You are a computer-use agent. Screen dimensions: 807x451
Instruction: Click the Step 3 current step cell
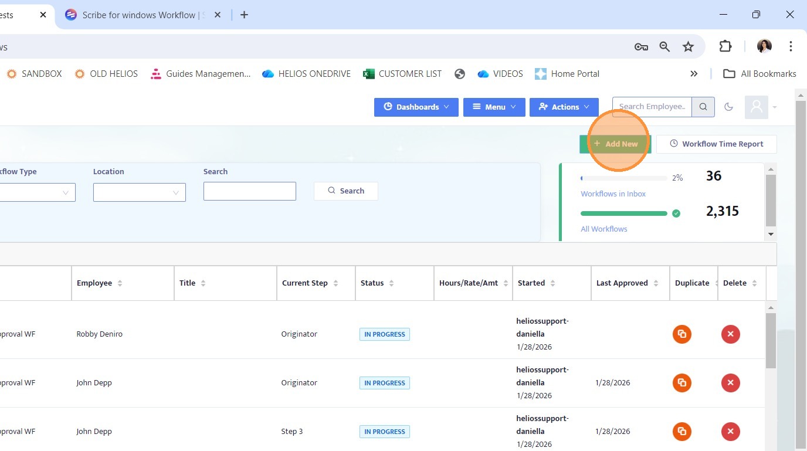(x=292, y=432)
